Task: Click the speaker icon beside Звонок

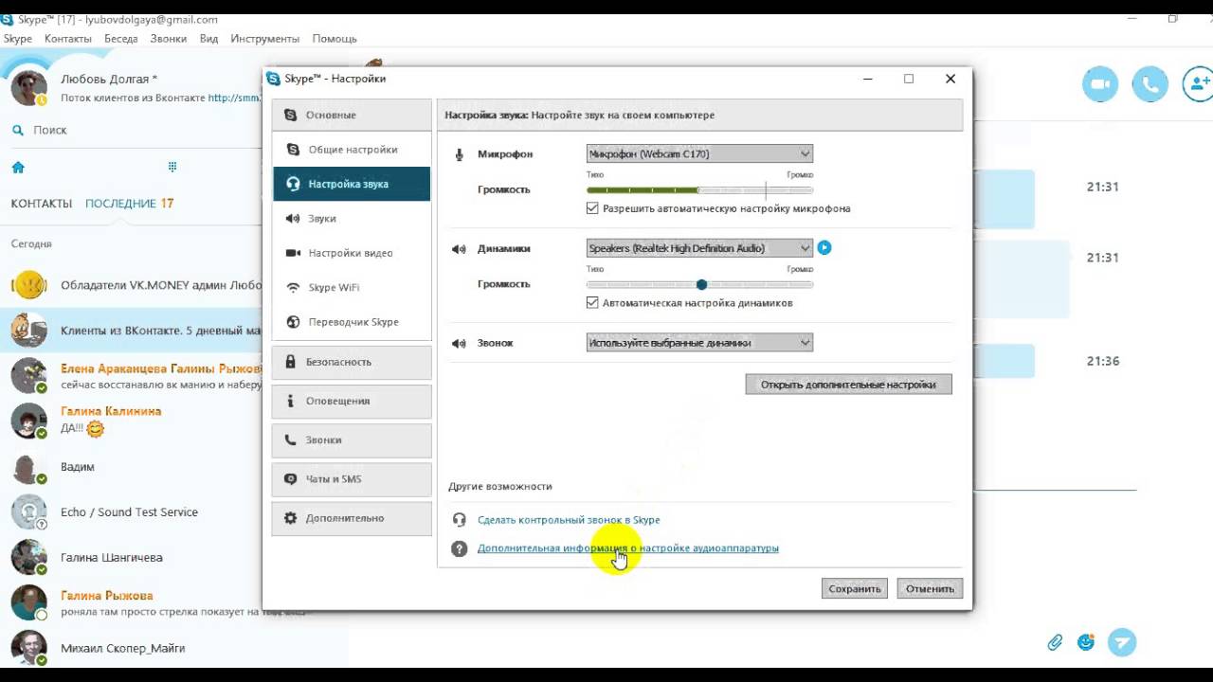Action: [x=459, y=343]
